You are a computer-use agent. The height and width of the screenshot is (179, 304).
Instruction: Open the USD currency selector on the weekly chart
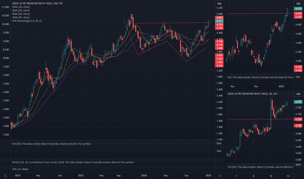tap(220, 4)
